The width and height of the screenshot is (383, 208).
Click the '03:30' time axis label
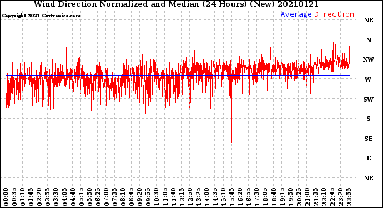click(x=56, y=197)
